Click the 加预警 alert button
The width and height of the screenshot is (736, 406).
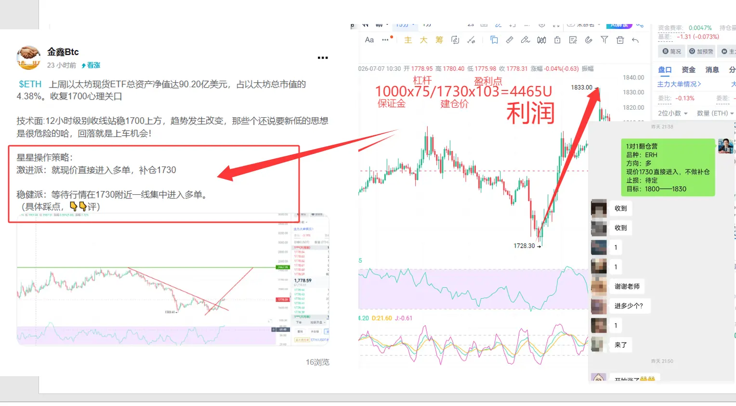(x=701, y=51)
